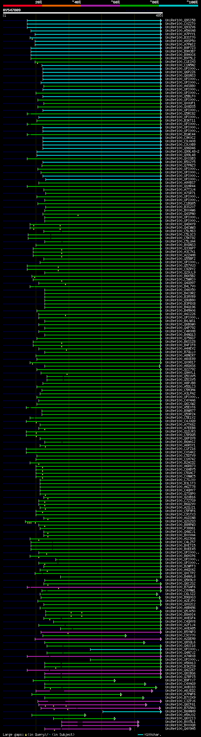Viewport: 201px width, 737px height.
Task: Click the cyan ~100% identity legend segment
Action: pyautogui.click(x=178, y=6)
